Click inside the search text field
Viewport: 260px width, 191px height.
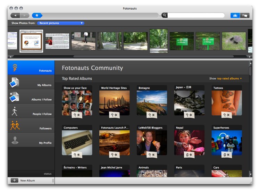196,15
